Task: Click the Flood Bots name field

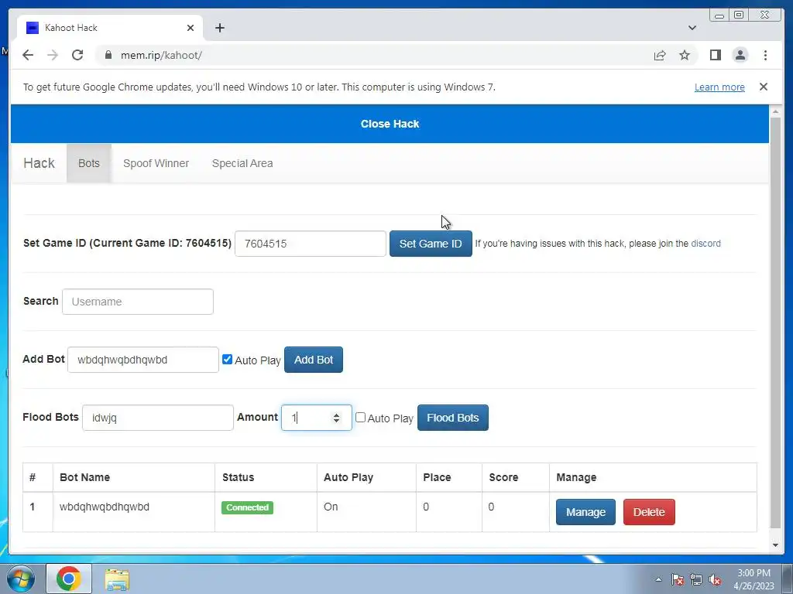Action: pos(158,418)
